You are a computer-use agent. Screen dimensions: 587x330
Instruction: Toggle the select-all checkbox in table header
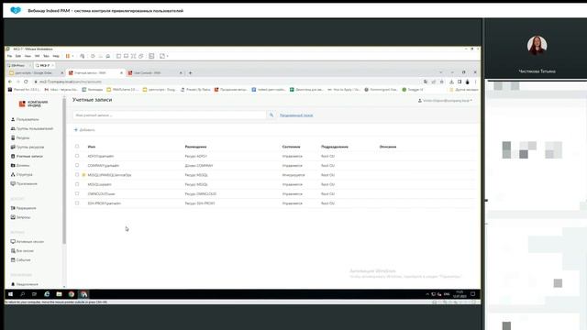click(x=77, y=147)
